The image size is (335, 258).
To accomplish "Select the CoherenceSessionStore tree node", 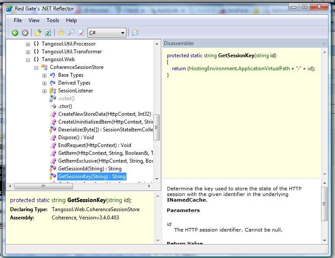I will click(x=77, y=67).
